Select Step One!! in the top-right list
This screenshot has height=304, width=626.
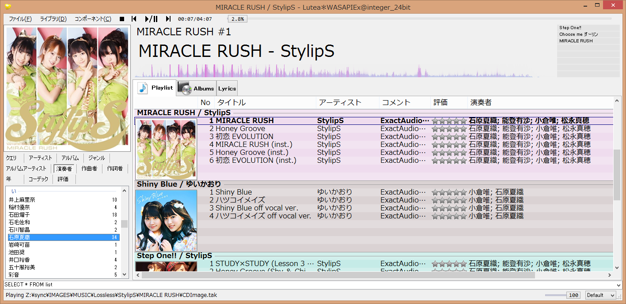[x=588, y=28]
